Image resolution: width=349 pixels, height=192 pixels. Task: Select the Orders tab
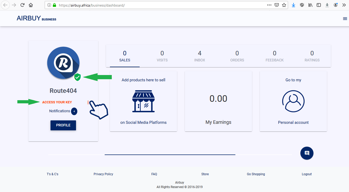(237, 56)
